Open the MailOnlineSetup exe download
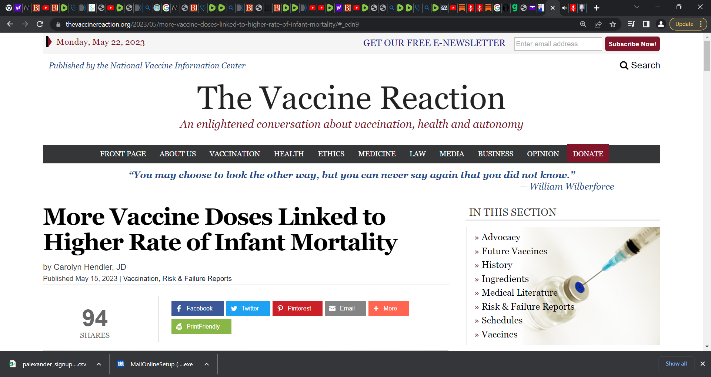 coord(156,364)
